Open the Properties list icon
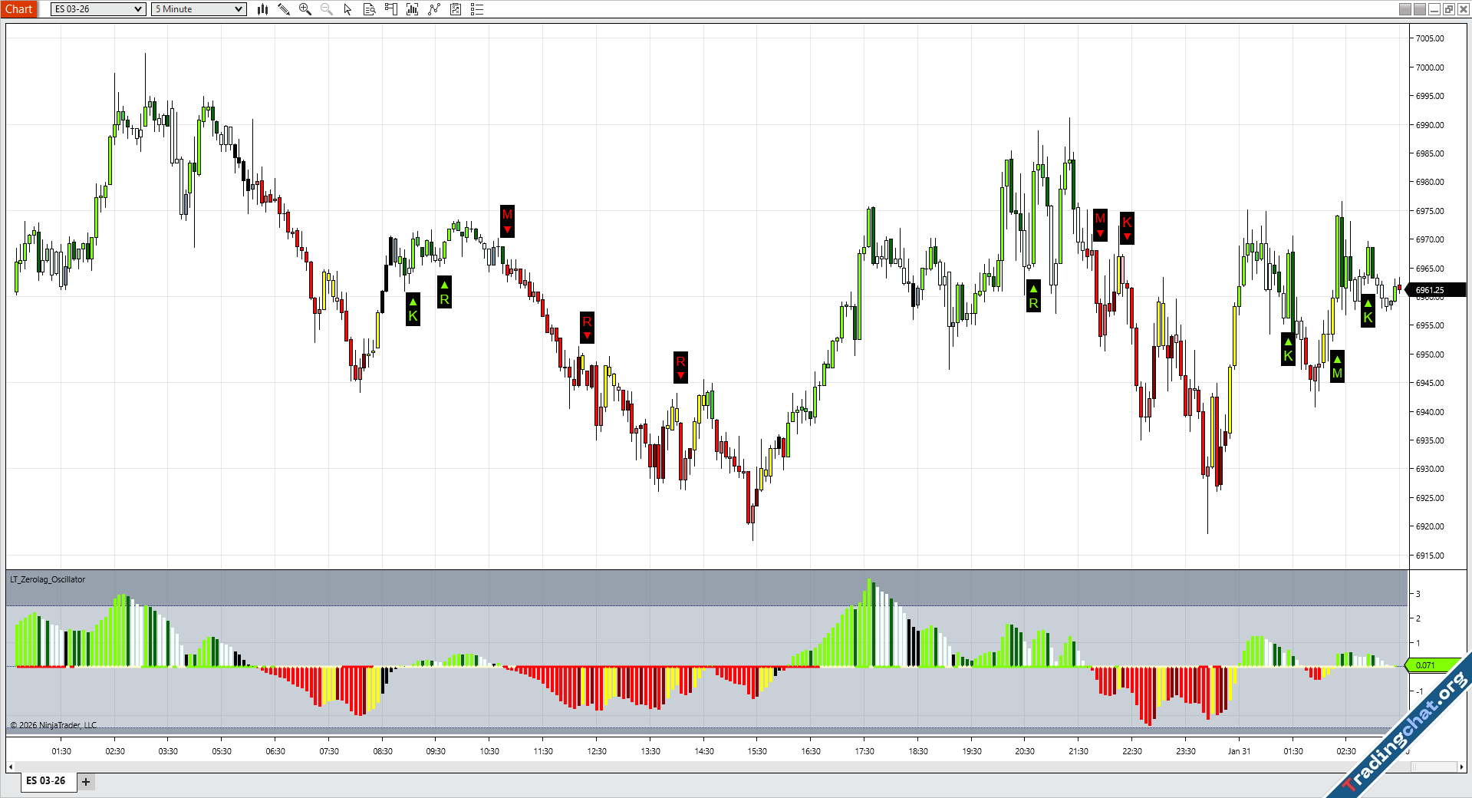 (x=477, y=9)
